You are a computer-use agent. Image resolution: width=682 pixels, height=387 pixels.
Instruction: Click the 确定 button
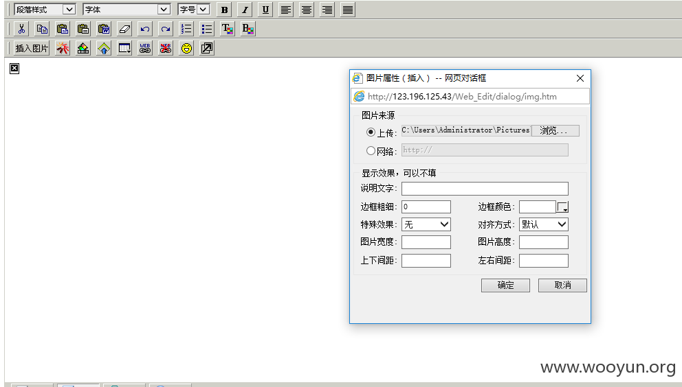(505, 285)
